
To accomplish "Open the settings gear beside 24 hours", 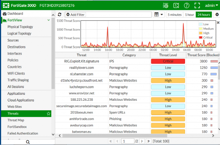I will pos(217,15).
